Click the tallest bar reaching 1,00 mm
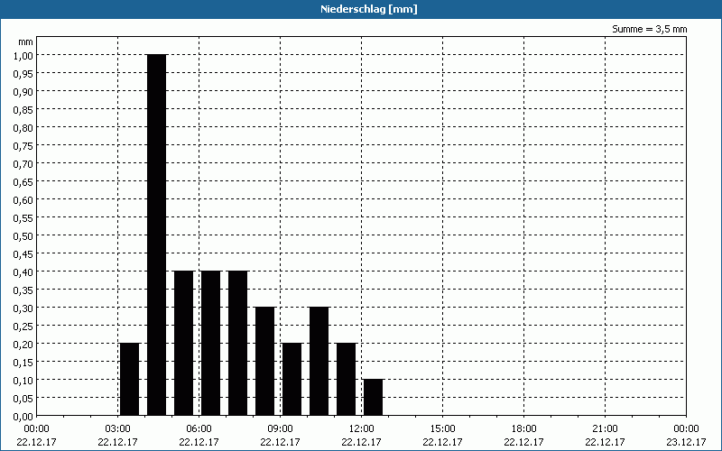This screenshot has height=451, width=722. point(156,235)
